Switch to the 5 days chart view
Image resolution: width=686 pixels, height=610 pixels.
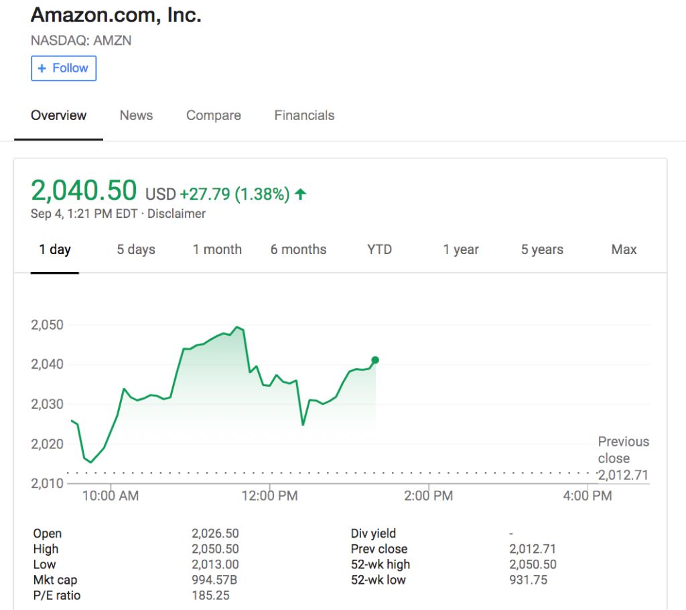point(135,249)
